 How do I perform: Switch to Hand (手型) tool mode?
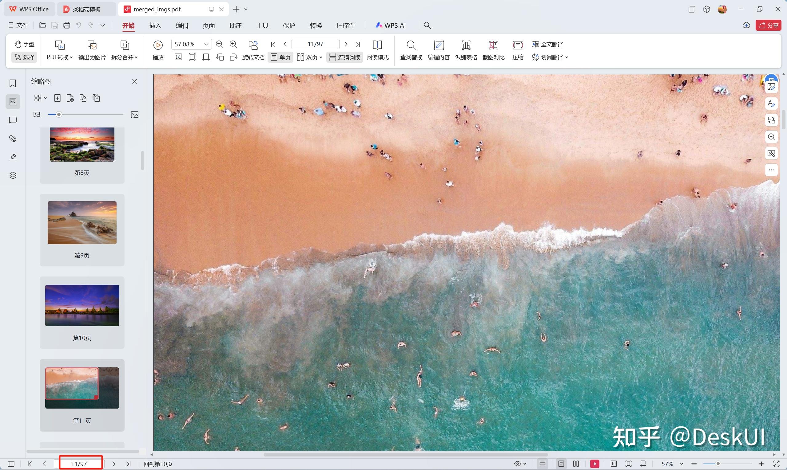click(24, 44)
